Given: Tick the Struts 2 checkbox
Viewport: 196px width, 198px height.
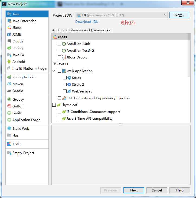Looking at the screenshot, I should 65,84.
